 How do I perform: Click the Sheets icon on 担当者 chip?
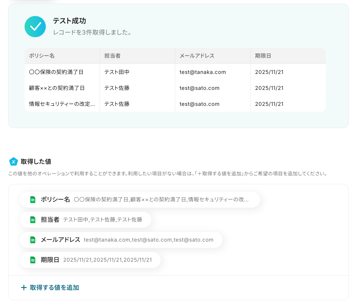click(x=33, y=220)
